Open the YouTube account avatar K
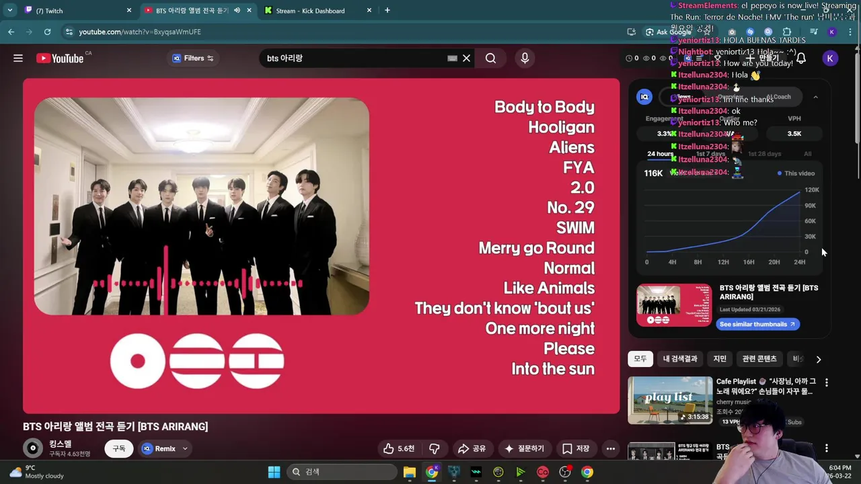 click(x=830, y=58)
